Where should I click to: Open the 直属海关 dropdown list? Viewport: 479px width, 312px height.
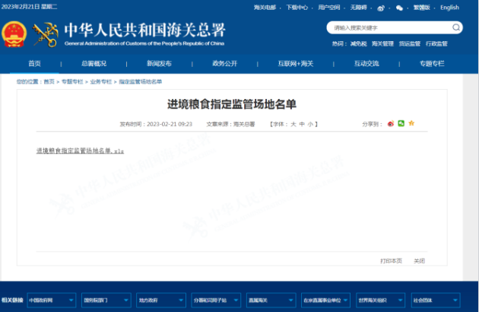tap(271, 301)
